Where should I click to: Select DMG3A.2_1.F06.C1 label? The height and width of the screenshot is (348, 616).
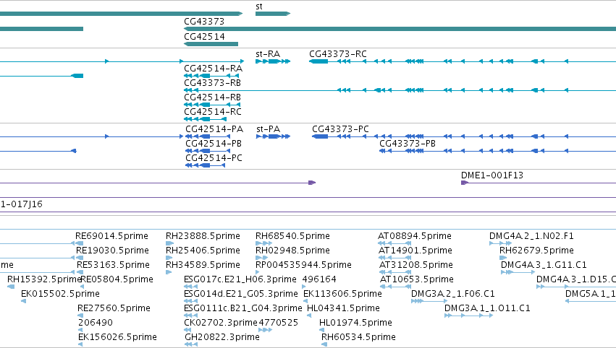point(453,294)
